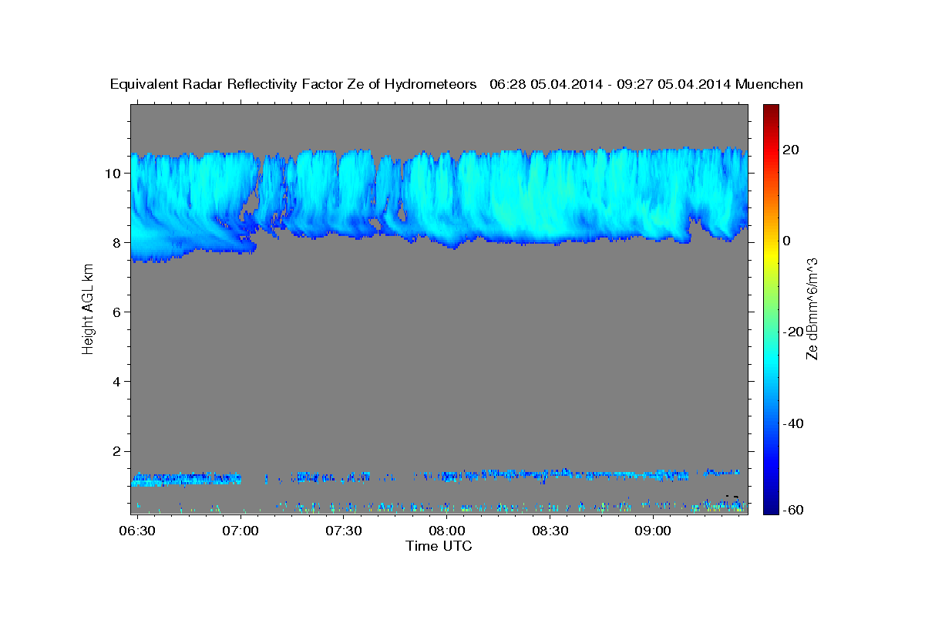
Task: Click the 'Time UTC' axis label
Action: (439, 546)
